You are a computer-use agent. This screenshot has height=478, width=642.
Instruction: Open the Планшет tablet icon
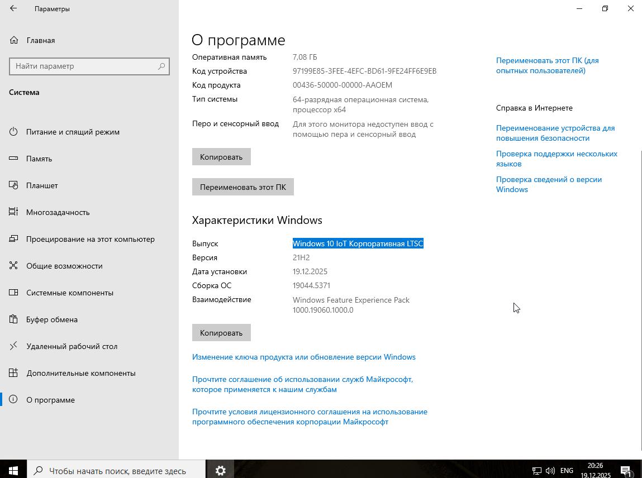[13, 185]
